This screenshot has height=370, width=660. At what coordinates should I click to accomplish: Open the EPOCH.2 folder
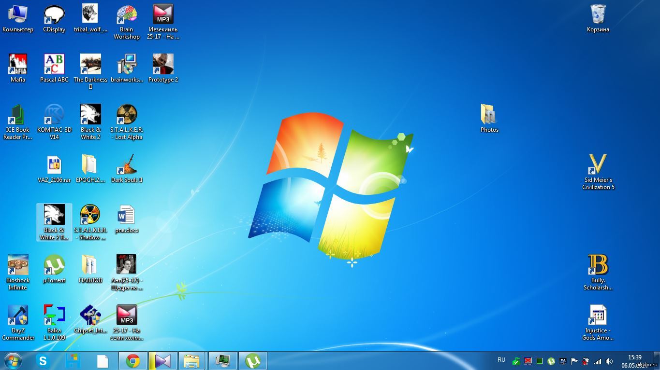[90, 169]
